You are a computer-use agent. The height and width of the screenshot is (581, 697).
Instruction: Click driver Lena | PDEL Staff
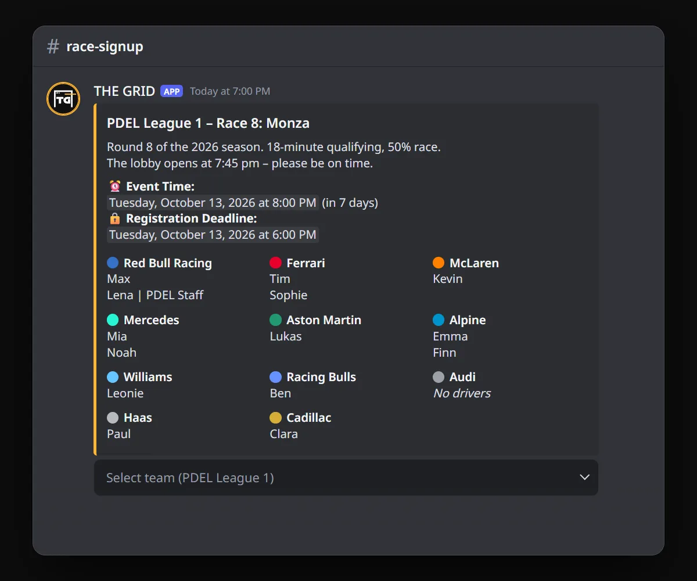pos(155,295)
